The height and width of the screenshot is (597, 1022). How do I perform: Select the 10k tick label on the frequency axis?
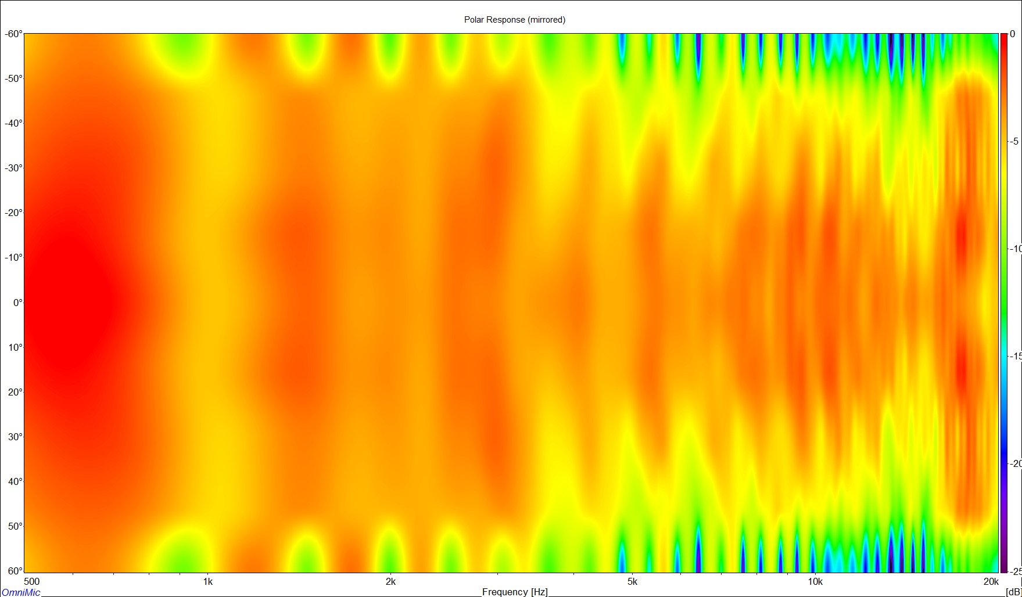[x=815, y=581]
